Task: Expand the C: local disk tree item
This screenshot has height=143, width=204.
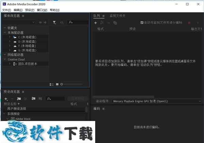Action: click(10, 37)
